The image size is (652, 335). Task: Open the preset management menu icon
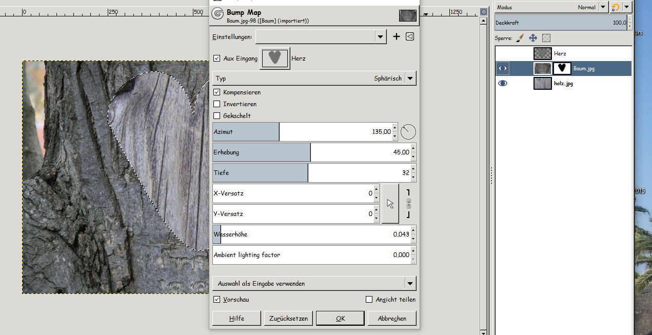[x=409, y=36]
